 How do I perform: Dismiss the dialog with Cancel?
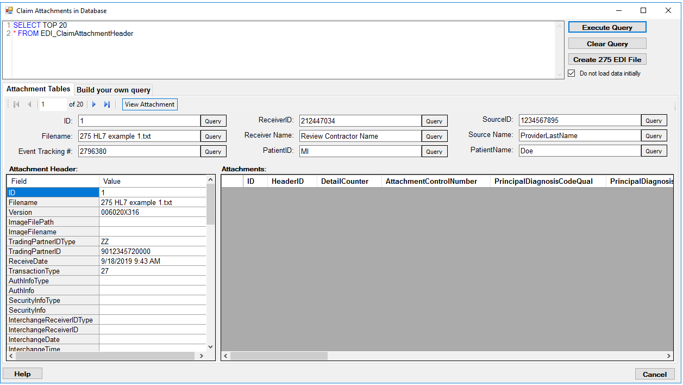pos(655,374)
